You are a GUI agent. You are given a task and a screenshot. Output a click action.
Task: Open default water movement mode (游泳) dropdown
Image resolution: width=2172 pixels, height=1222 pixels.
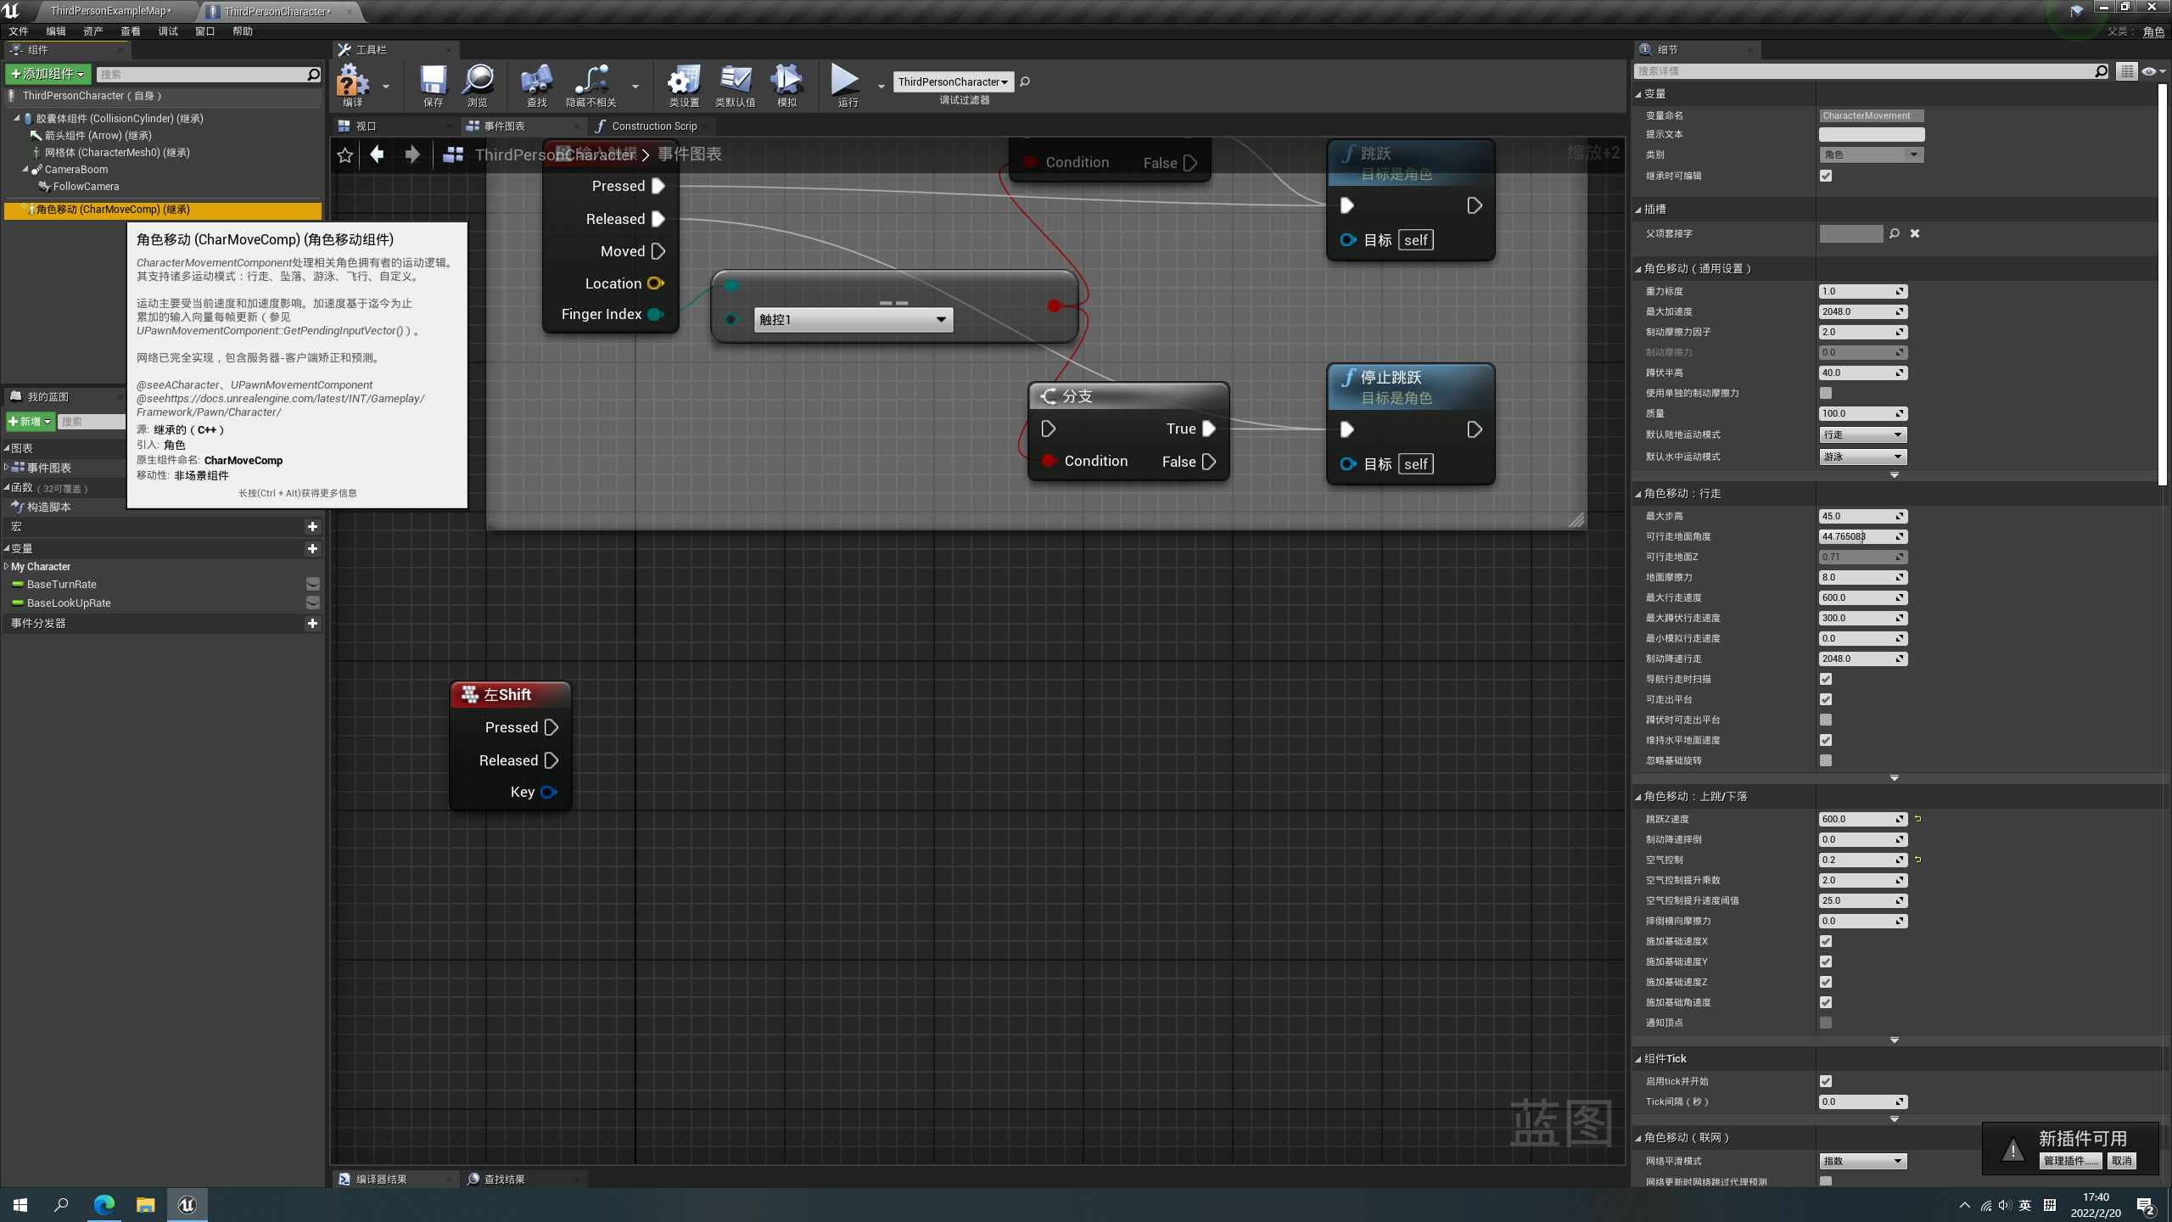coord(1863,457)
